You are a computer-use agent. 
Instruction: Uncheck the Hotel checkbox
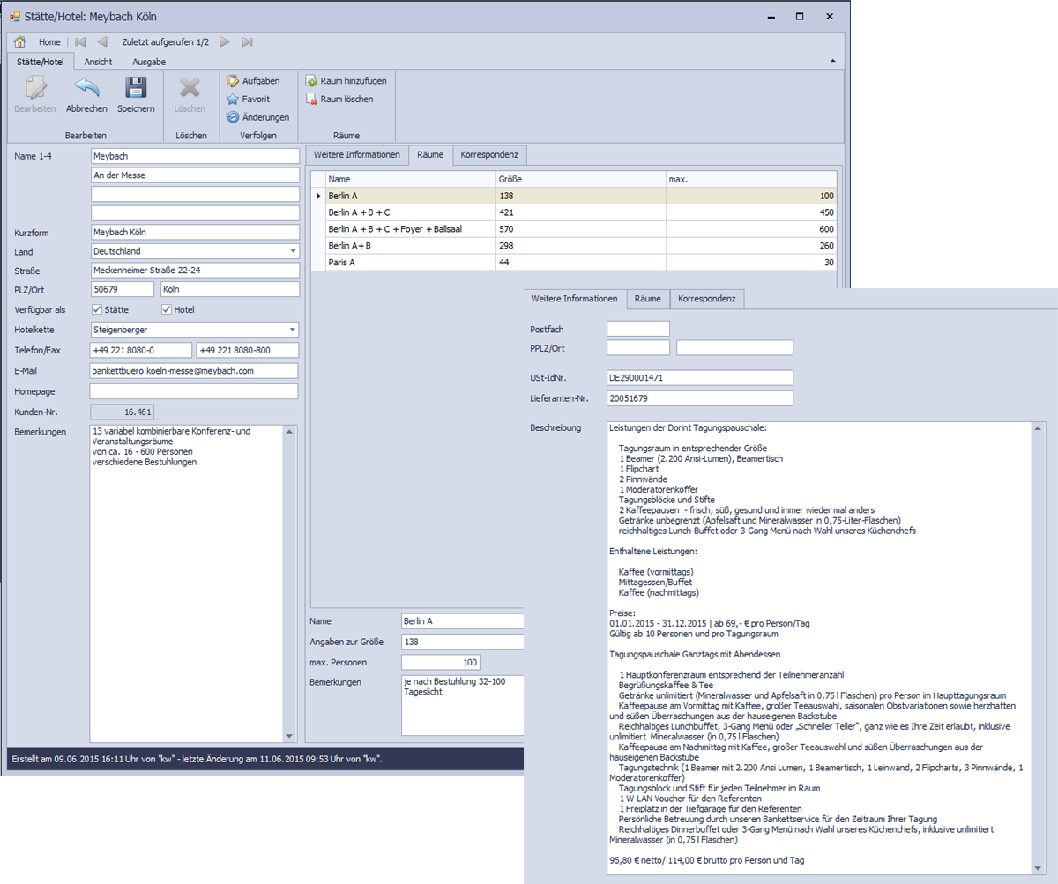coord(167,309)
